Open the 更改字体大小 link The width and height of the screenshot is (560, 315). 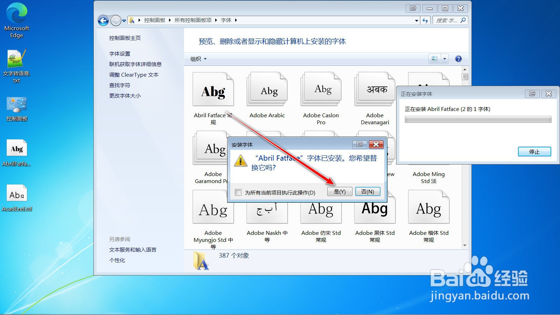(124, 95)
